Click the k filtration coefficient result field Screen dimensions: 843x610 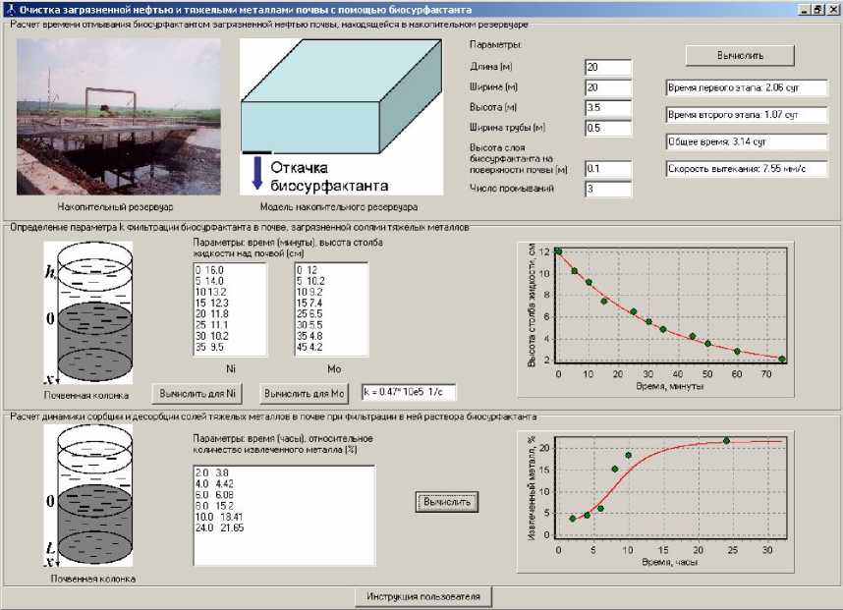click(408, 393)
